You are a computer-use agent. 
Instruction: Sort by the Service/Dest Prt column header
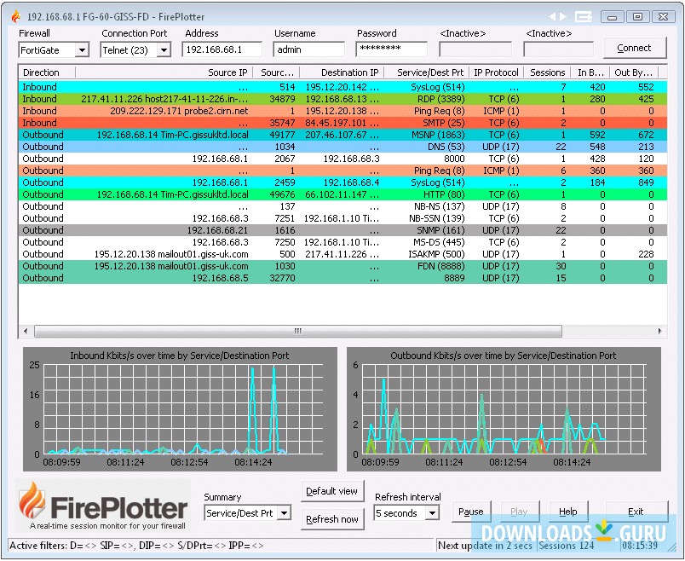coord(427,72)
